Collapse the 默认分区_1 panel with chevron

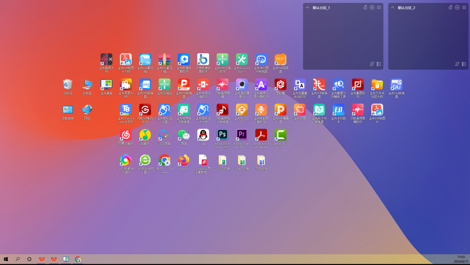tap(308, 7)
